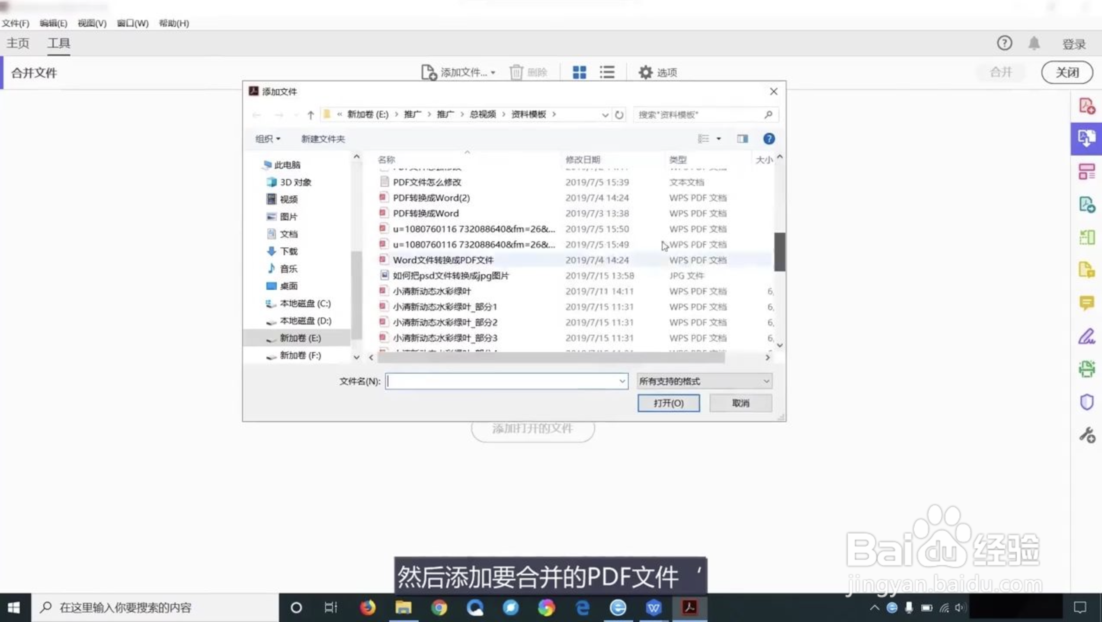Select the Export PDF tool icon

(1087, 203)
